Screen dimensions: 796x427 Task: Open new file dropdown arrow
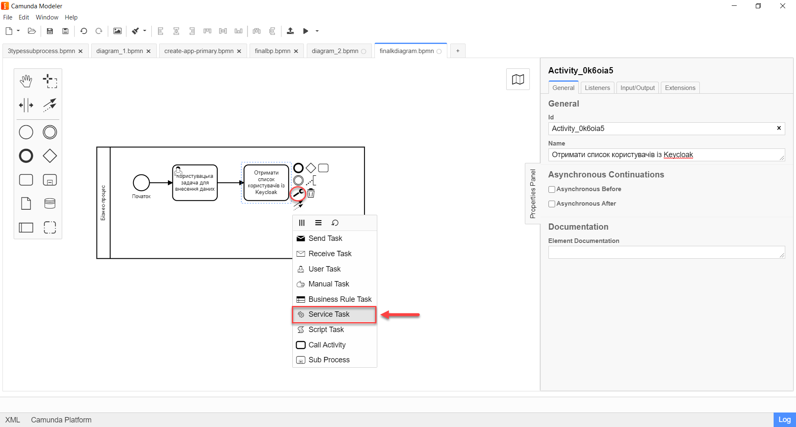point(18,31)
